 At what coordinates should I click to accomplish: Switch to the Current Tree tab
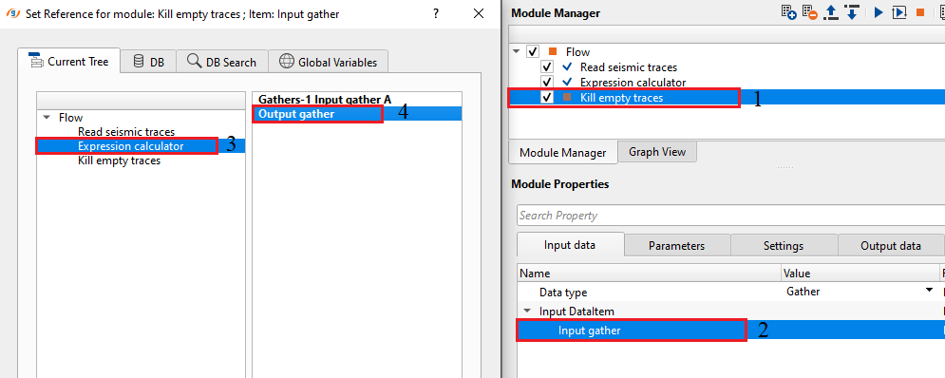[x=68, y=62]
